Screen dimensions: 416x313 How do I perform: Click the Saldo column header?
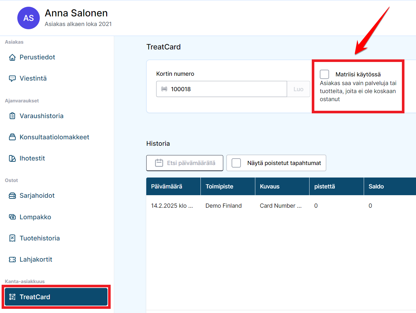(390, 187)
